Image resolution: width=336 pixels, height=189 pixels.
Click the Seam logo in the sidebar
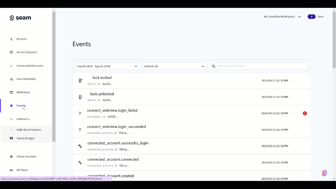20,18
